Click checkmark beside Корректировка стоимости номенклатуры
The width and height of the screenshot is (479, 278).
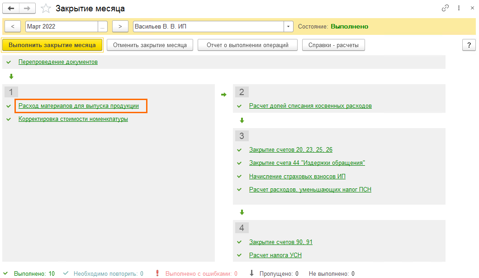[x=9, y=119]
